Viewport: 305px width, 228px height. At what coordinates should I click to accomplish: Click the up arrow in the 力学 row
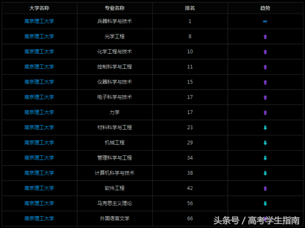pyautogui.click(x=265, y=112)
